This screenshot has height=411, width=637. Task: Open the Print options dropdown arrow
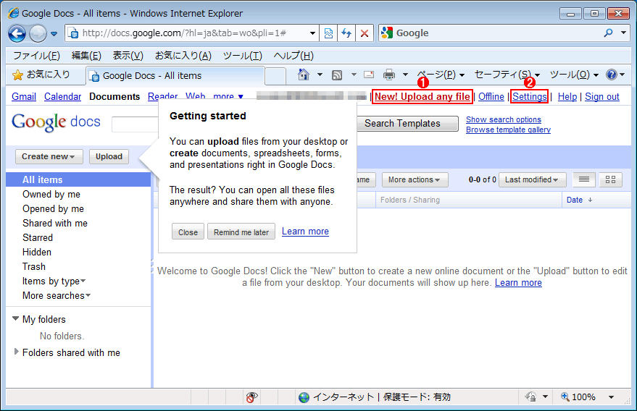coord(405,75)
